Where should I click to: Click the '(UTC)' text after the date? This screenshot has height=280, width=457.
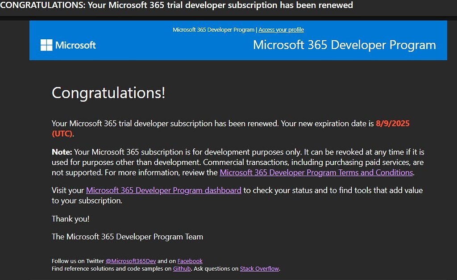[62, 134]
